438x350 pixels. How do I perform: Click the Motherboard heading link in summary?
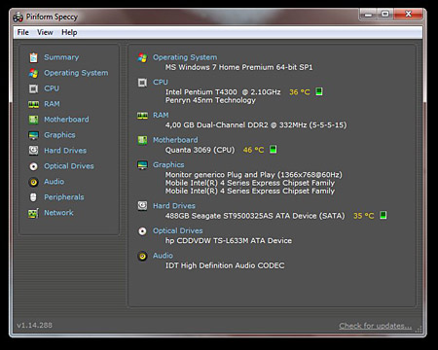(175, 140)
